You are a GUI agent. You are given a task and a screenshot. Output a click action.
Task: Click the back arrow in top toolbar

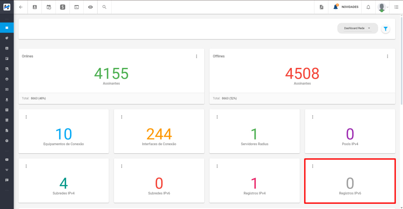pos(21,7)
